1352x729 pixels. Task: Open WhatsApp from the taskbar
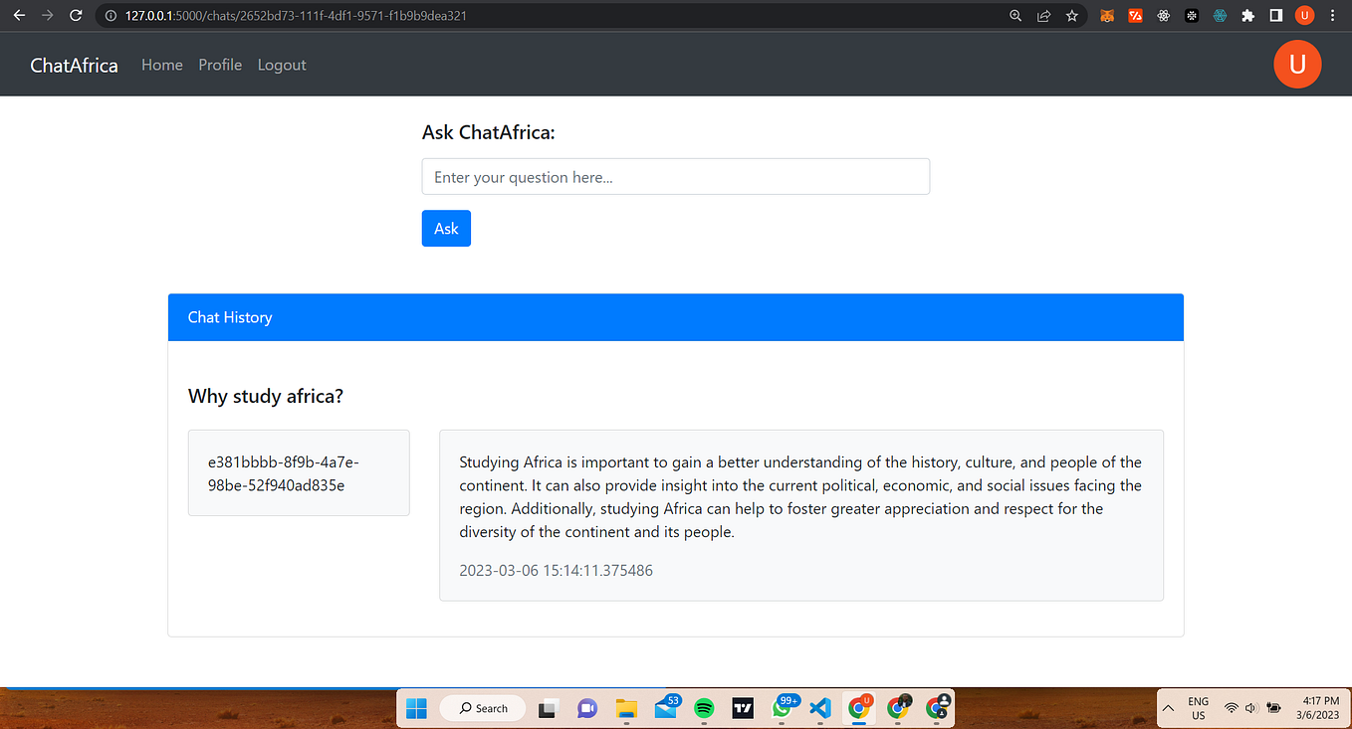782,708
